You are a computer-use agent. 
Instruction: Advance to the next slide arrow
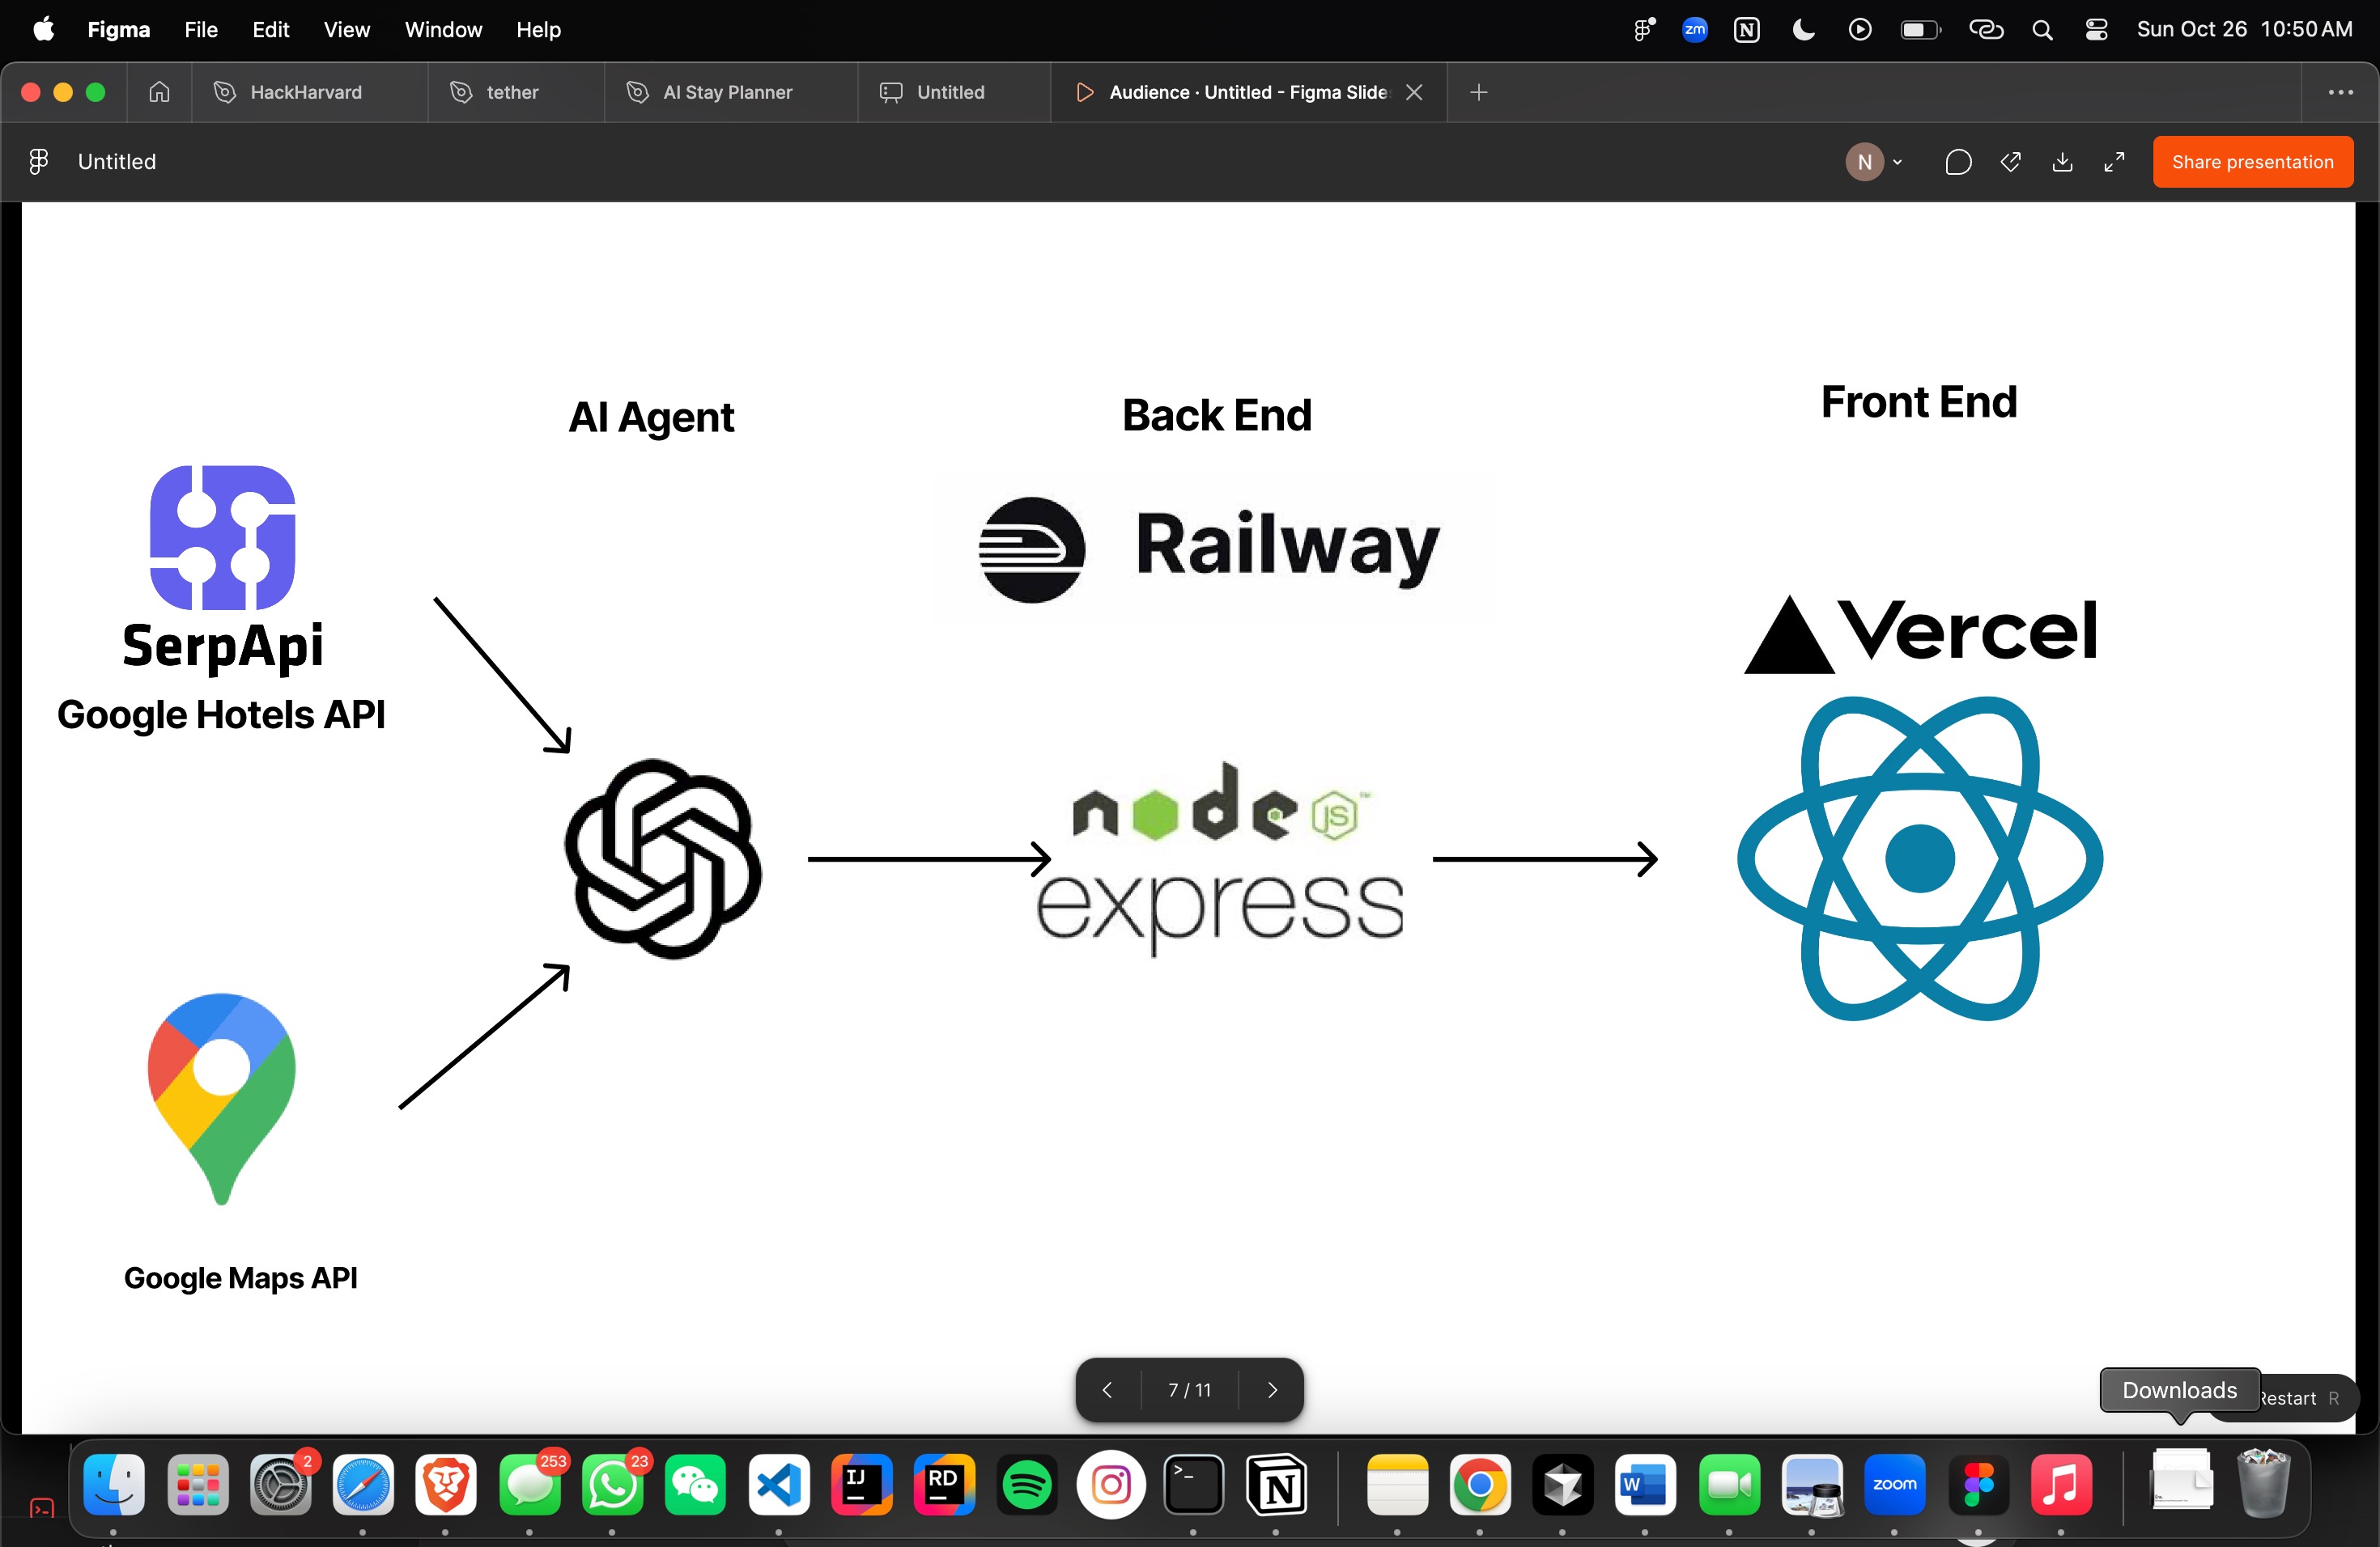point(1272,1390)
